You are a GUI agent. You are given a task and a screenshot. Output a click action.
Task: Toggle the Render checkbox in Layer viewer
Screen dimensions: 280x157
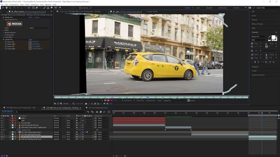tap(189, 101)
